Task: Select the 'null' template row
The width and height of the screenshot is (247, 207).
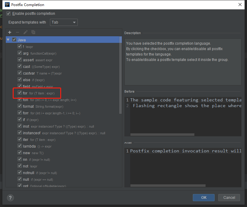Action: pos(63,180)
